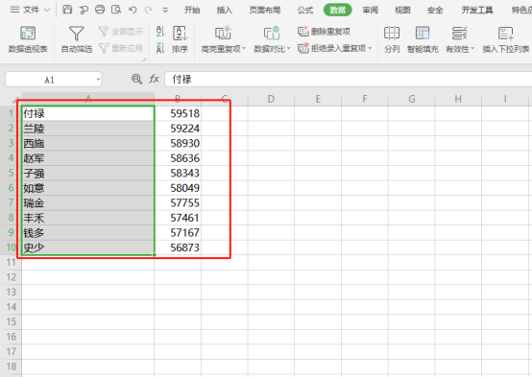The image size is (532, 378).
Task: Sort ascending with the A-Z icon
Action: [160, 32]
